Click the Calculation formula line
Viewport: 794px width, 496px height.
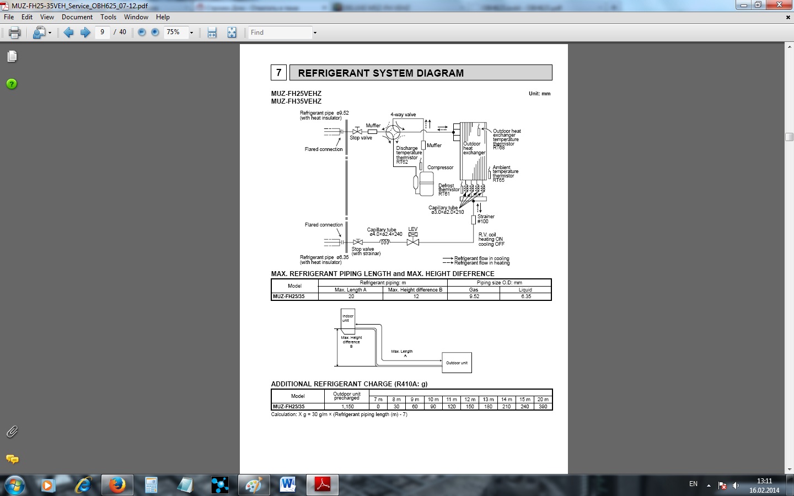[339, 414]
